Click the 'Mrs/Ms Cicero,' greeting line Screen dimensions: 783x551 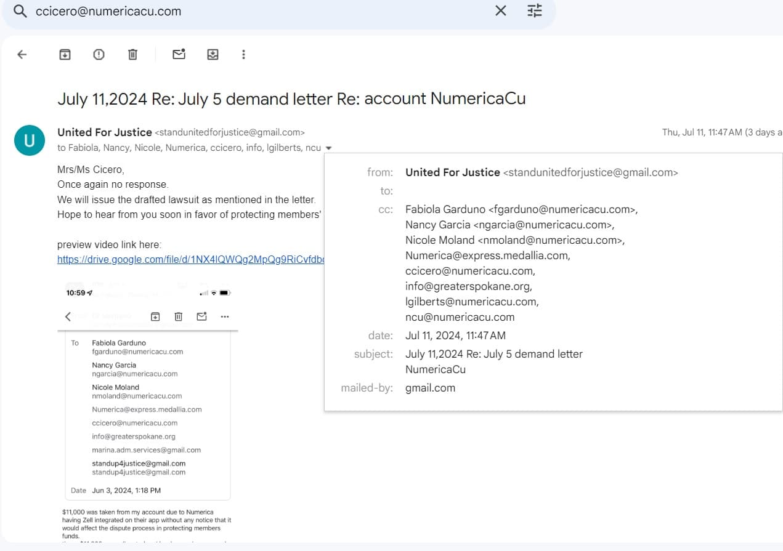tap(91, 169)
